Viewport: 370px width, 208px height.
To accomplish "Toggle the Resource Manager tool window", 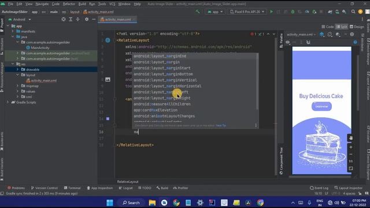I will [2, 77].
